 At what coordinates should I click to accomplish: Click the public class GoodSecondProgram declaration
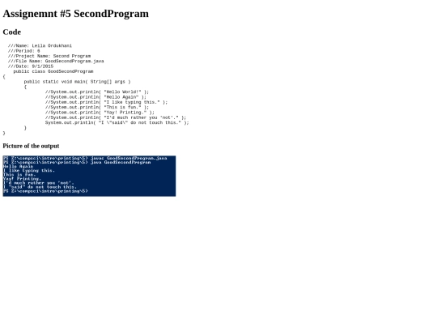[x=53, y=71]
